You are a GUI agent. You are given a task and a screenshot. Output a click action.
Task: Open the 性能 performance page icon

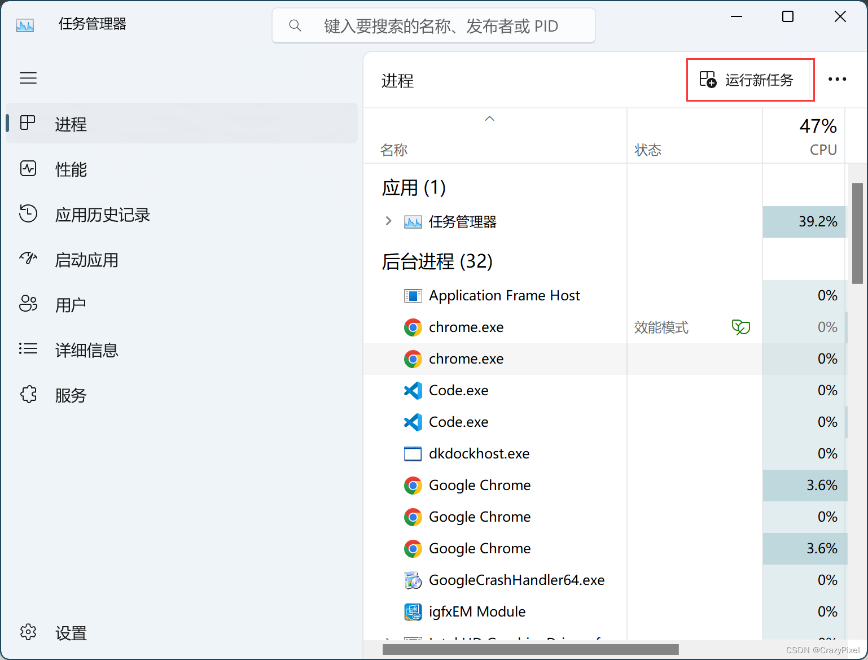[28, 169]
